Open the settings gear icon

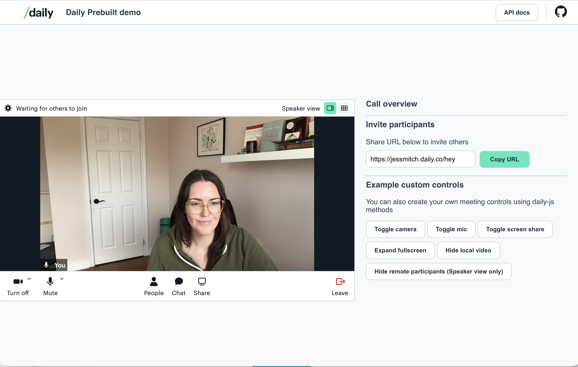click(x=8, y=108)
